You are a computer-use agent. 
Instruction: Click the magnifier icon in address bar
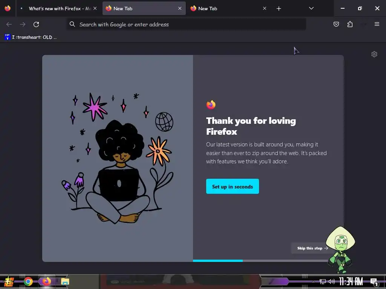[x=72, y=24]
